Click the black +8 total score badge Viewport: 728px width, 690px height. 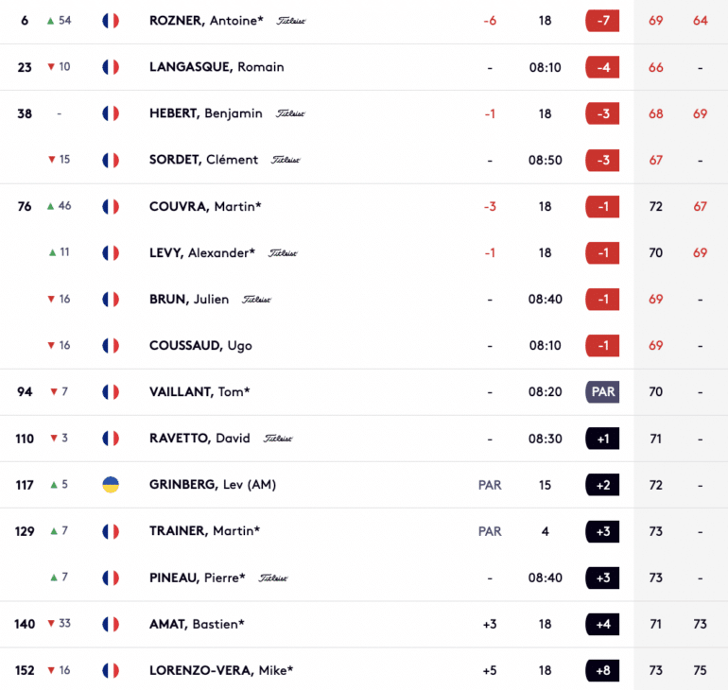point(602,670)
